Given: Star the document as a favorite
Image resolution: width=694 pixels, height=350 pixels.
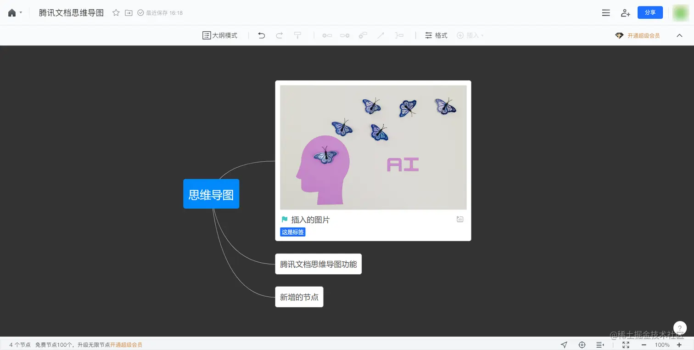Looking at the screenshot, I should (116, 13).
